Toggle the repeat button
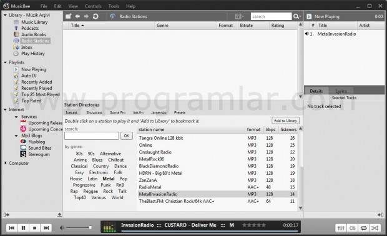 tap(363, 228)
